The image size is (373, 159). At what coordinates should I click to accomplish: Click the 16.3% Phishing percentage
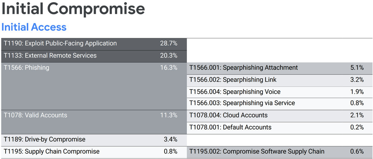(169, 68)
